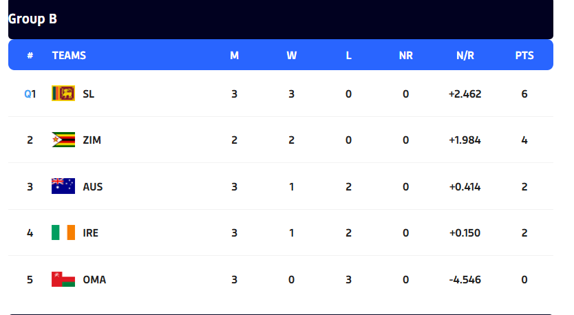Screen dimensions: 574x315
Task: Click the L column header
Action: pyautogui.click(x=349, y=56)
